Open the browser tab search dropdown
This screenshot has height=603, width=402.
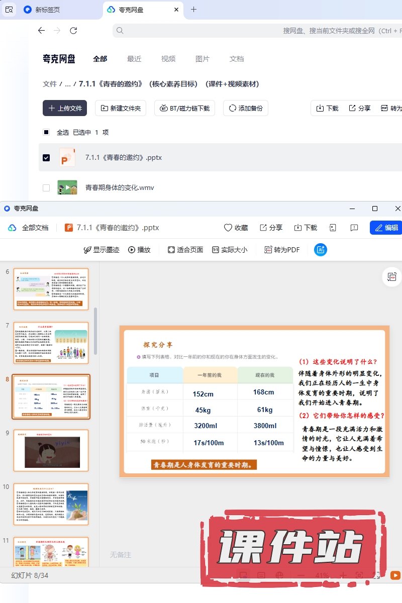pos(9,10)
